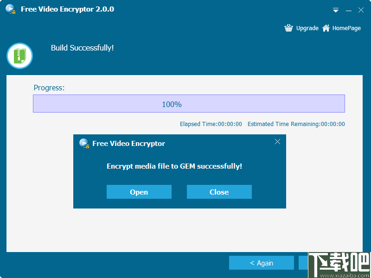Click the lock badge on the app logo
This screenshot has width=371, height=278.
pyautogui.click(x=13, y=12)
